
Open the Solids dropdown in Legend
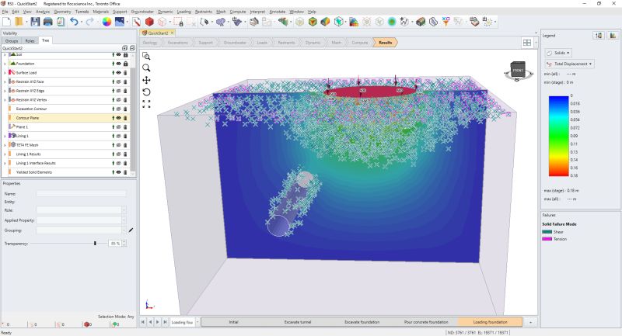(x=558, y=53)
